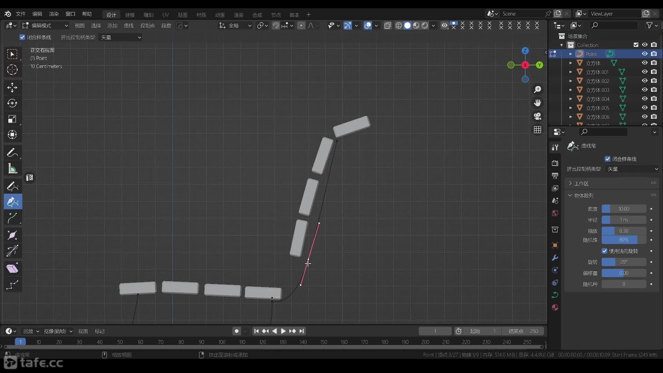The height and width of the screenshot is (373, 663).
Task: Open the Render properties tab
Action: (555, 163)
